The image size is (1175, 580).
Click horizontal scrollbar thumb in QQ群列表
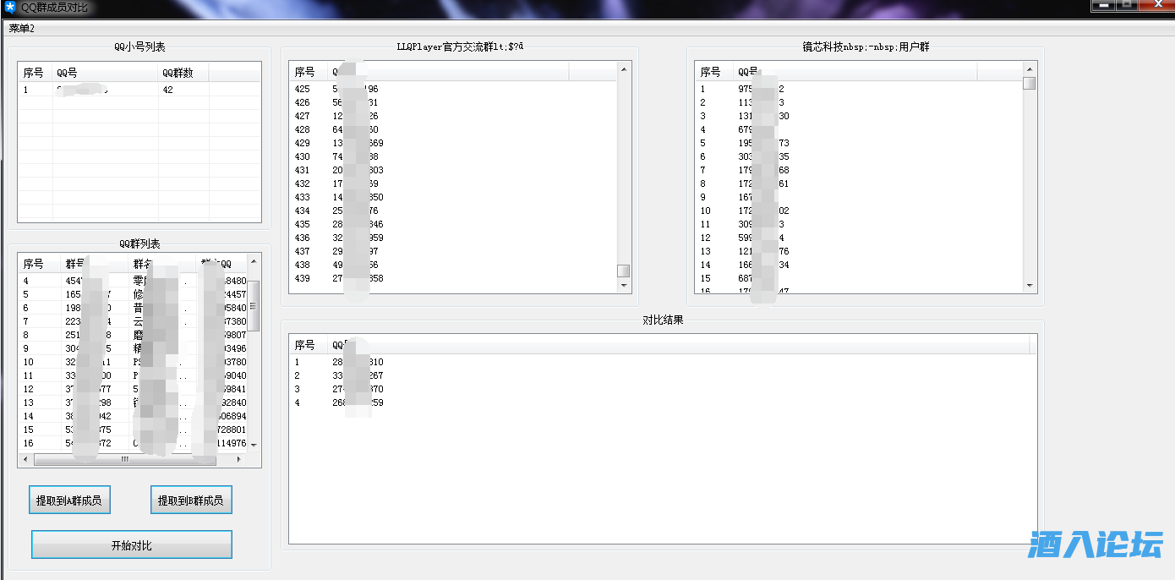[x=124, y=460]
